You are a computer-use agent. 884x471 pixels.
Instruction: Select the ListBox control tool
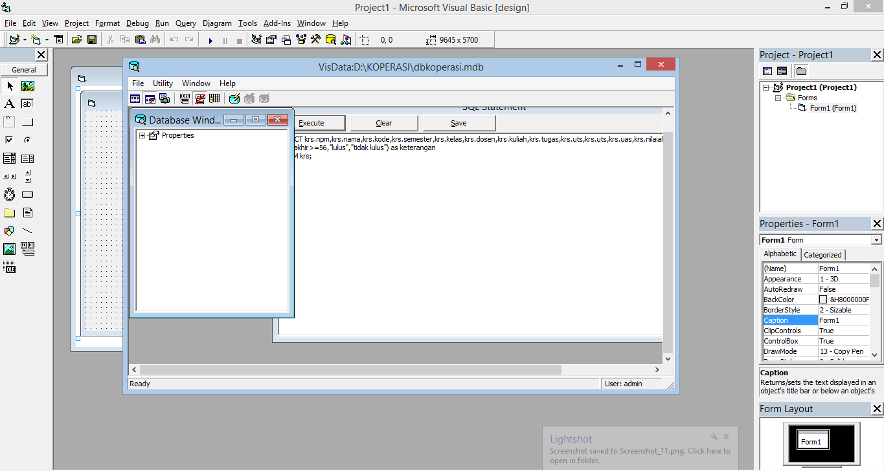coord(28,159)
